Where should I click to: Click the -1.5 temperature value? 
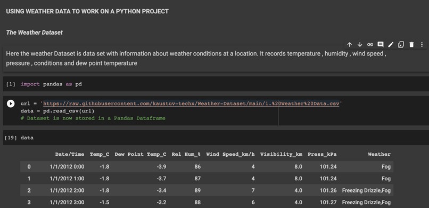click(x=104, y=203)
